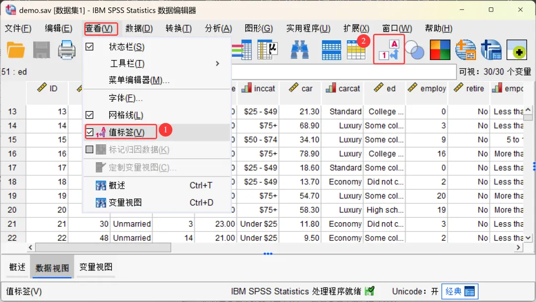
Task: Click the visible 30/30 variables text
Action: (495, 72)
